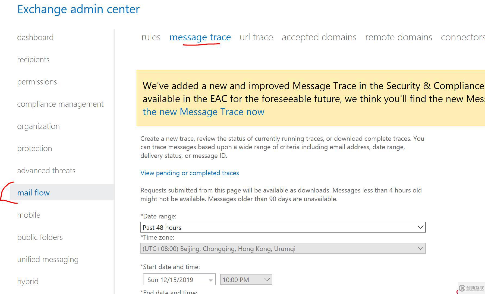Switch to the rules tab

(x=151, y=37)
